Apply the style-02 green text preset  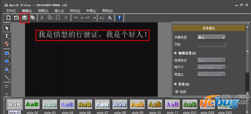click(x=32, y=105)
